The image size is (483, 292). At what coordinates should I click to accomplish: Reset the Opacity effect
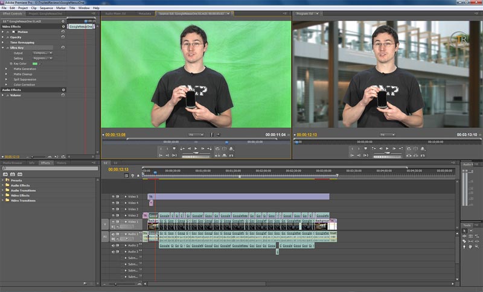coord(63,37)
